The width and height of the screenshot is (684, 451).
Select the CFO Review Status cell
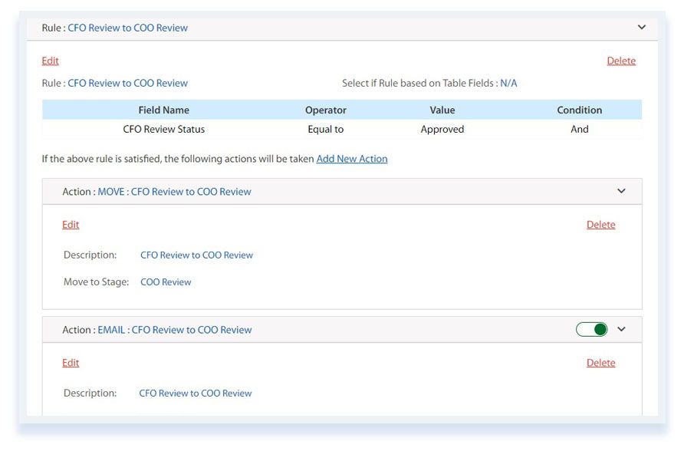click(163, 129)
